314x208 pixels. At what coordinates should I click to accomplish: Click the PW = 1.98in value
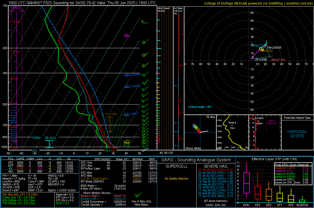10,176
